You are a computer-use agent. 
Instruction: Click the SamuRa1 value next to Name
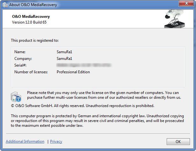coord(65,52)
